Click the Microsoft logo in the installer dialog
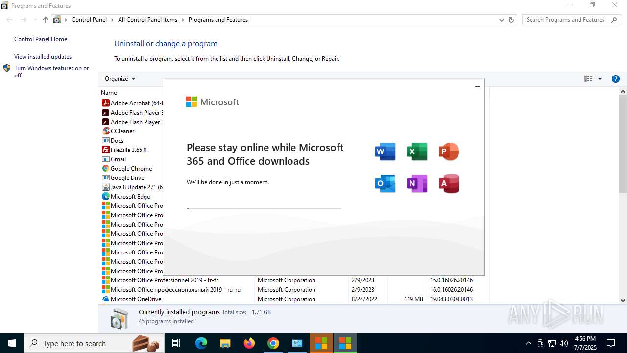 213,102
